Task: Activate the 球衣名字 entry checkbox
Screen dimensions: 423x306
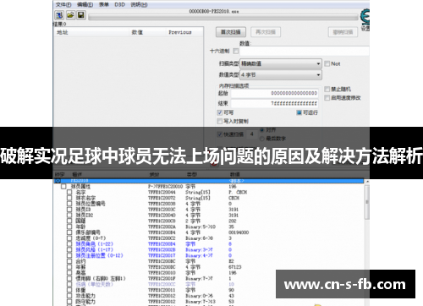Action: tap(69, 198)
